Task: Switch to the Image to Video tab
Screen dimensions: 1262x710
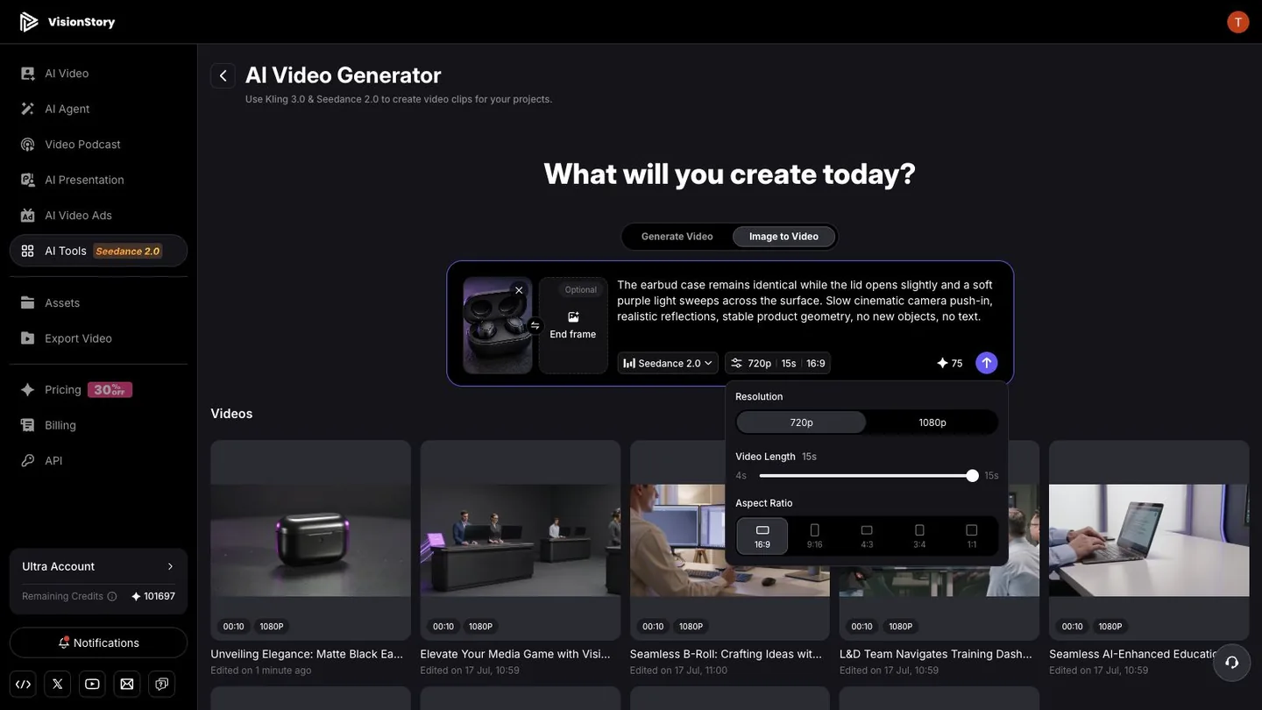Action: coord(783,237)
